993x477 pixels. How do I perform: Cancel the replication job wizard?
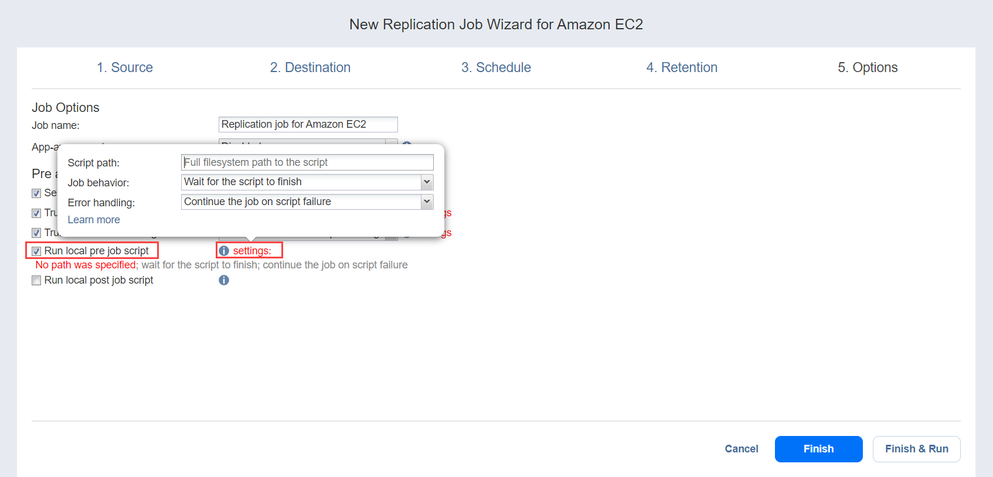click(742, 449)
